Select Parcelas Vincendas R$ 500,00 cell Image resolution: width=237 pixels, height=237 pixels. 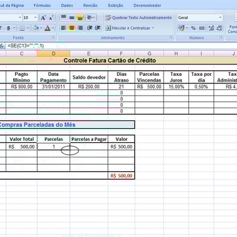pyautogui.click(x=149, y=87)
